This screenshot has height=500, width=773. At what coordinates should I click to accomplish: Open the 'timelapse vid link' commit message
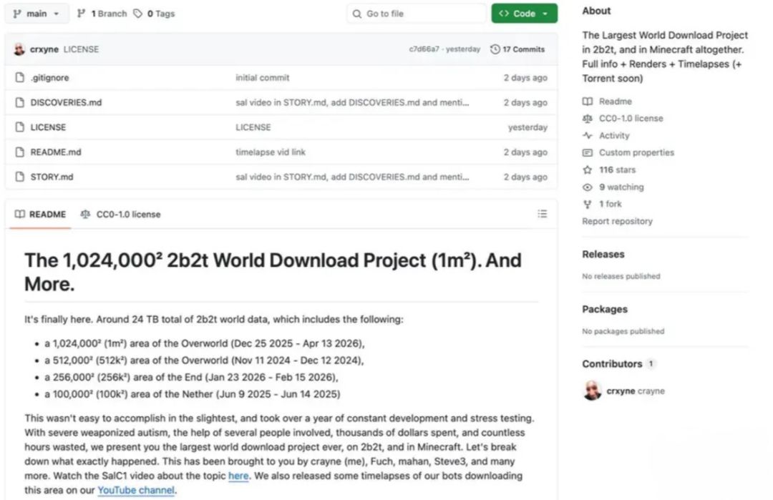(270, 152)
